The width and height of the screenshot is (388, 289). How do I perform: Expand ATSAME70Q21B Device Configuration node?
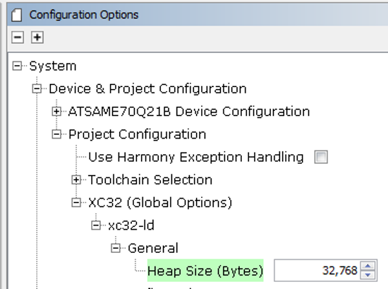56,112
